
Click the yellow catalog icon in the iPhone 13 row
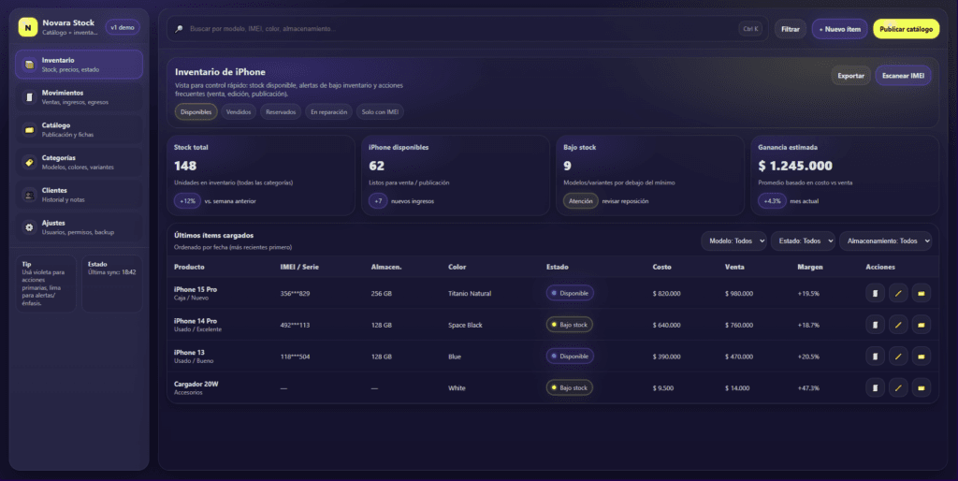coord(922,357)
